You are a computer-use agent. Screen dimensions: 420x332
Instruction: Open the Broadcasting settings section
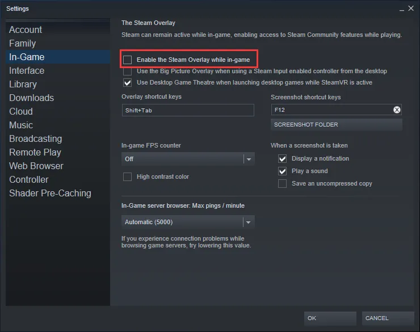click(x=57, y=138)
